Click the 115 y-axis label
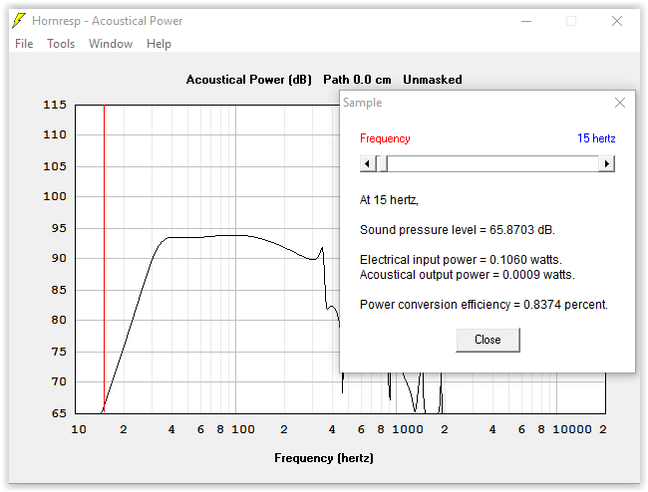648x492 pixels. pyautogui.click(x=55, y=105)
